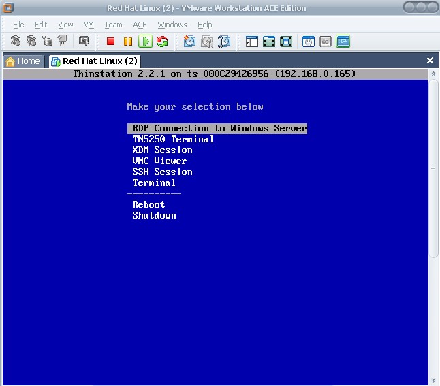The image size is (440, 386).
Task: Open the ACE menu
Action: pos(140,25)
